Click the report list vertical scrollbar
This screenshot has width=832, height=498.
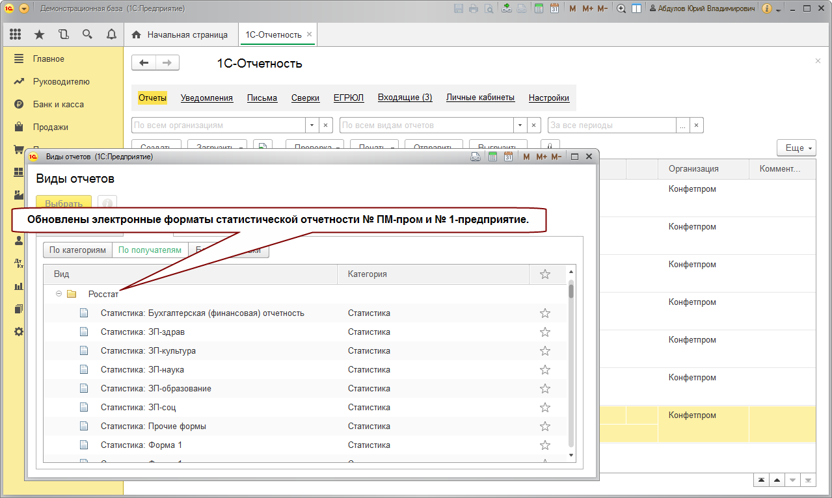[571, 364]
